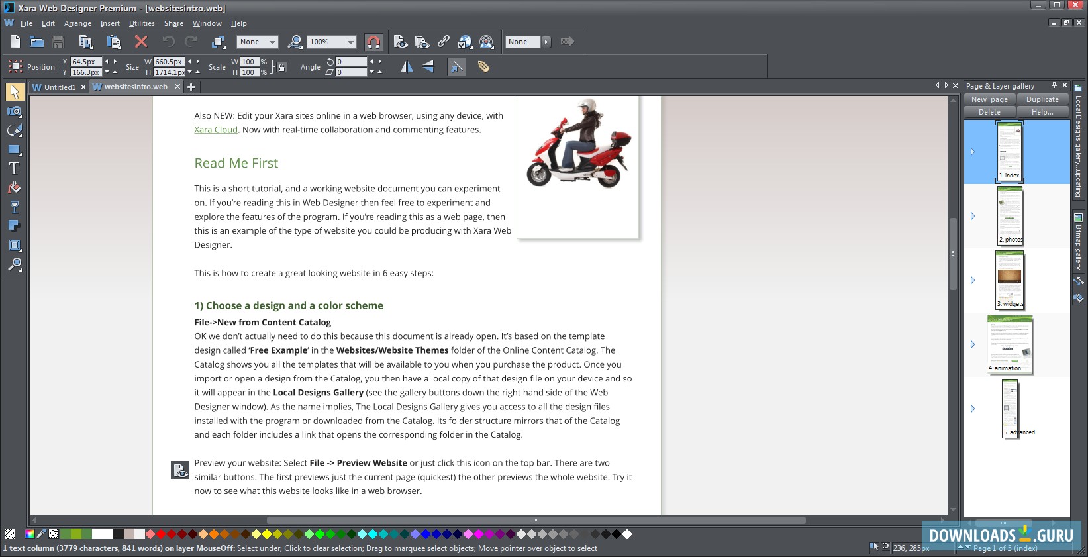
Task: Expand layers of page 2 photos
Action: pyautogui.click(x=973, y=216)
